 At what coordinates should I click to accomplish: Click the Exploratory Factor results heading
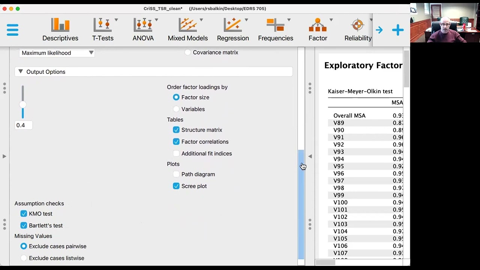click(363, 65)
